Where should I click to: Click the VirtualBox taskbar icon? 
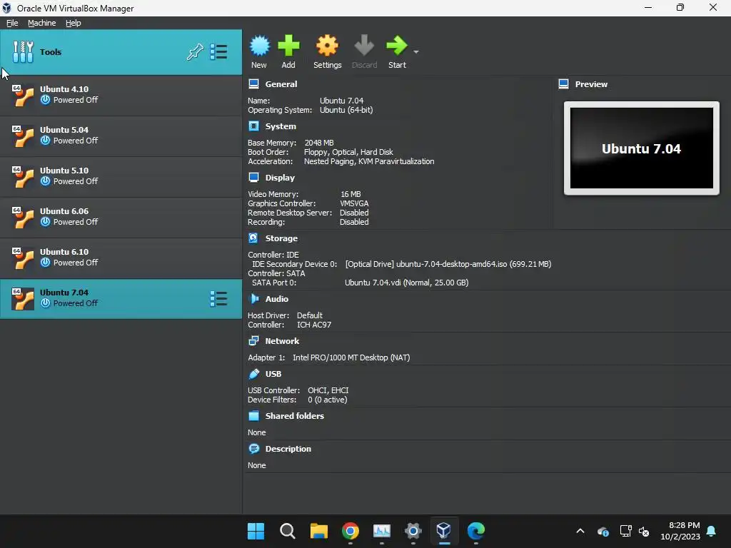(x=444, y=531)
